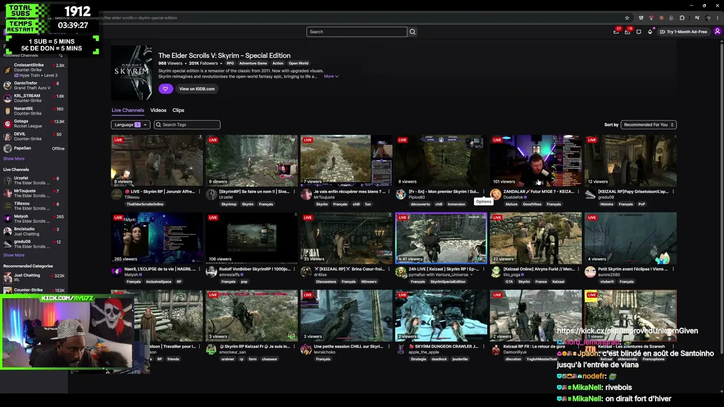Click Piplos80's channel avatar
This screenshot has width=724, height=407.
pos(400,194)
